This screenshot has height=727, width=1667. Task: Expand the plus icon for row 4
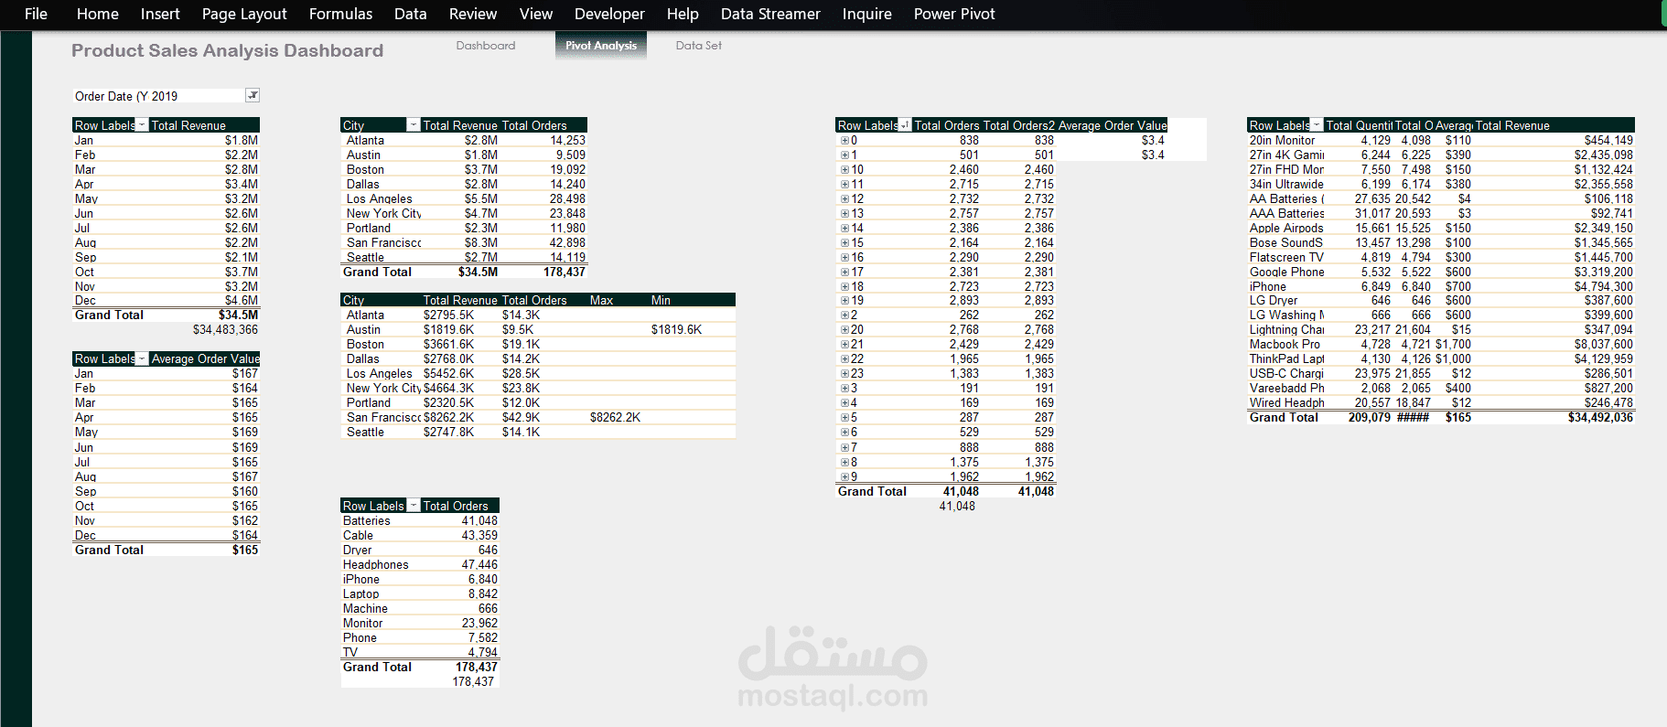844,403
